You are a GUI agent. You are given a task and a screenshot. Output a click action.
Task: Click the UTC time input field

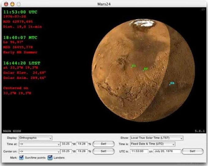coord(139,151)
